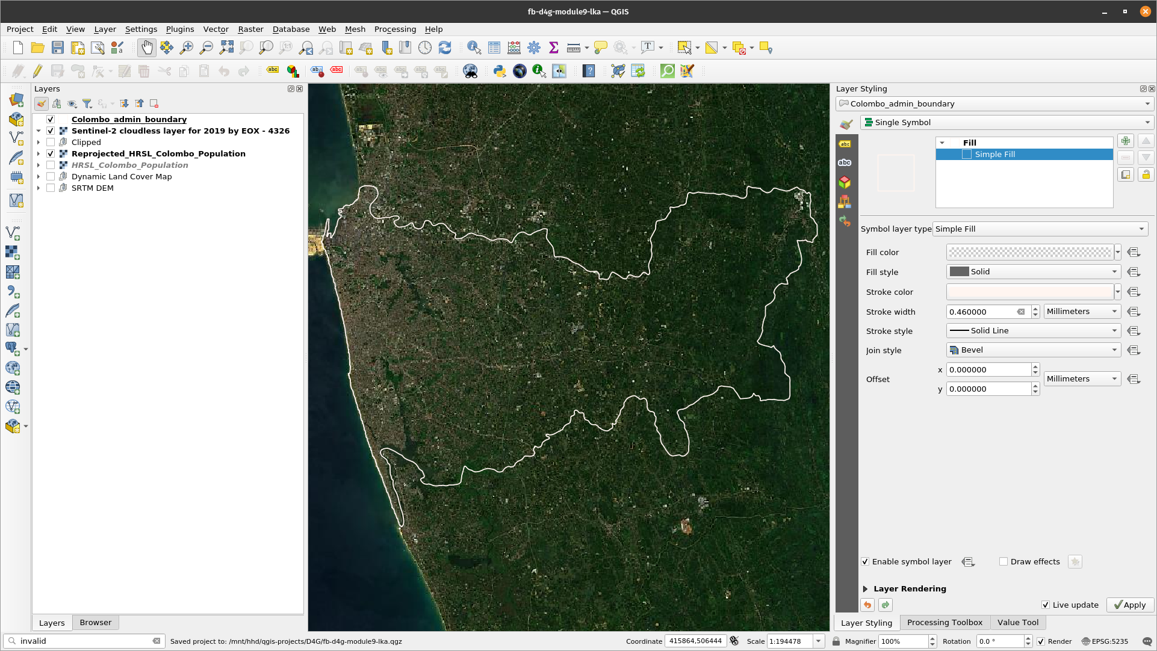Open the Fill style Solid dropdown
Screen dimensions: 1157x651
click(x=1034, y=272)
